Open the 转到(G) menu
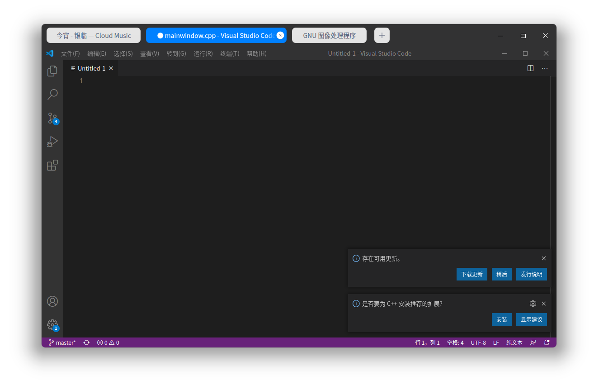This screenshot has height=385, width=594. pos(176,53)
